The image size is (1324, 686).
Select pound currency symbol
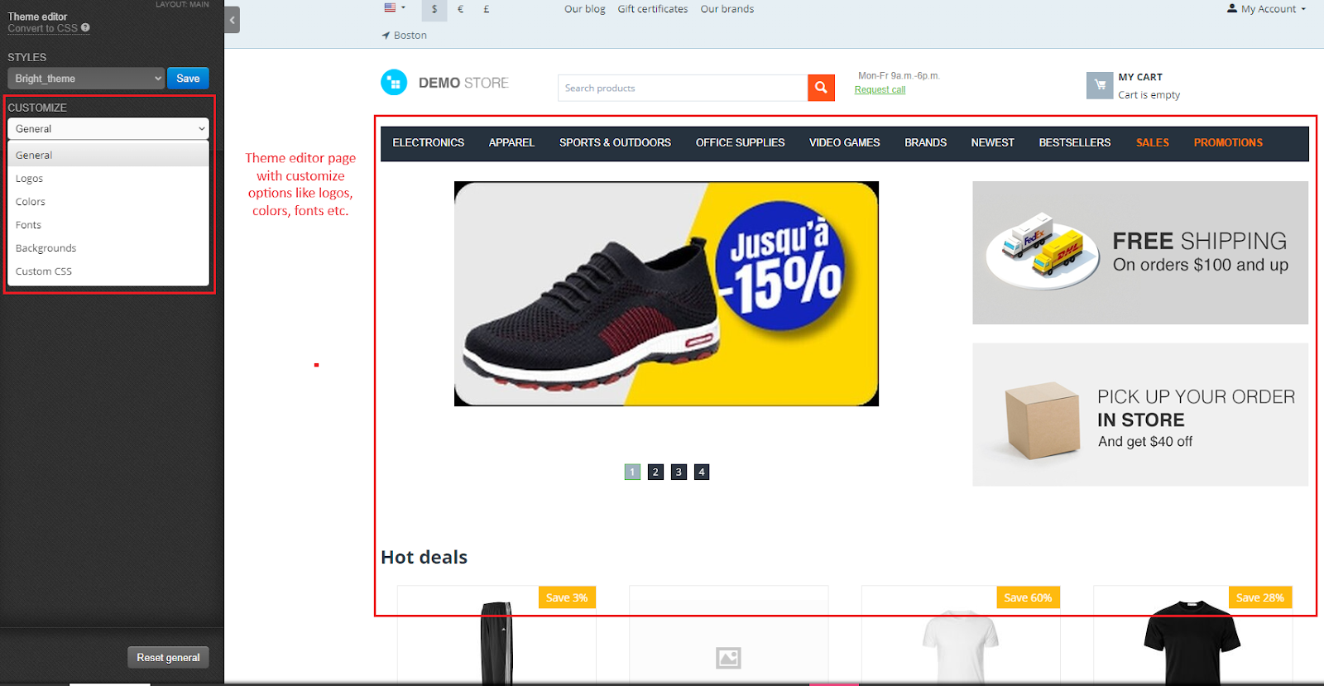pyautogui.click(x=487, y=10)
